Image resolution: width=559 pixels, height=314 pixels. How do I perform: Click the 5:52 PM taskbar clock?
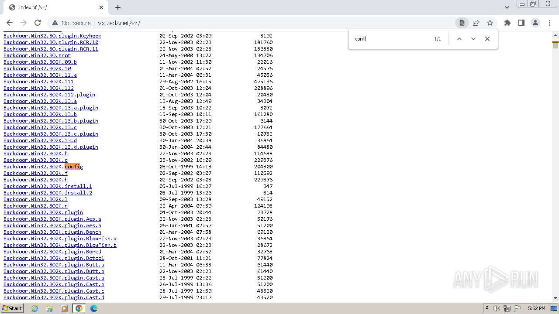(536, 308)
